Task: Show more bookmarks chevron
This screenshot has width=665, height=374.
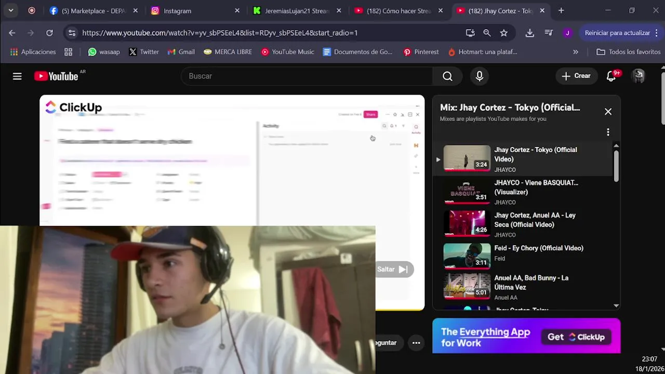Action: tap(576, 52)
